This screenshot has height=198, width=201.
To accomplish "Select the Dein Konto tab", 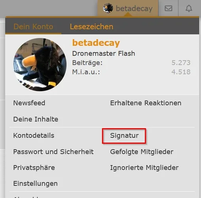I will point(33,27).
